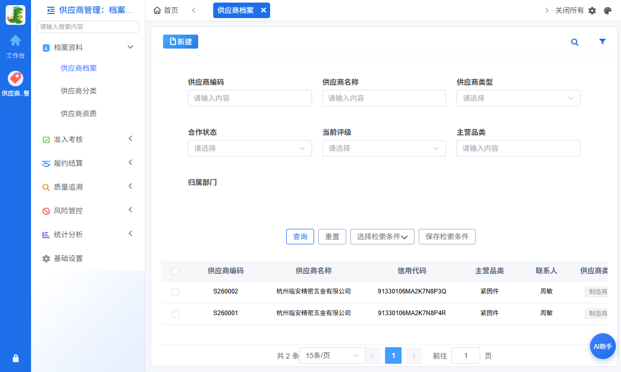The width and height of the screenshot is (621, 372).
Task: Click the 制造商 tag in row S260001
Action: tap(596, 314)
